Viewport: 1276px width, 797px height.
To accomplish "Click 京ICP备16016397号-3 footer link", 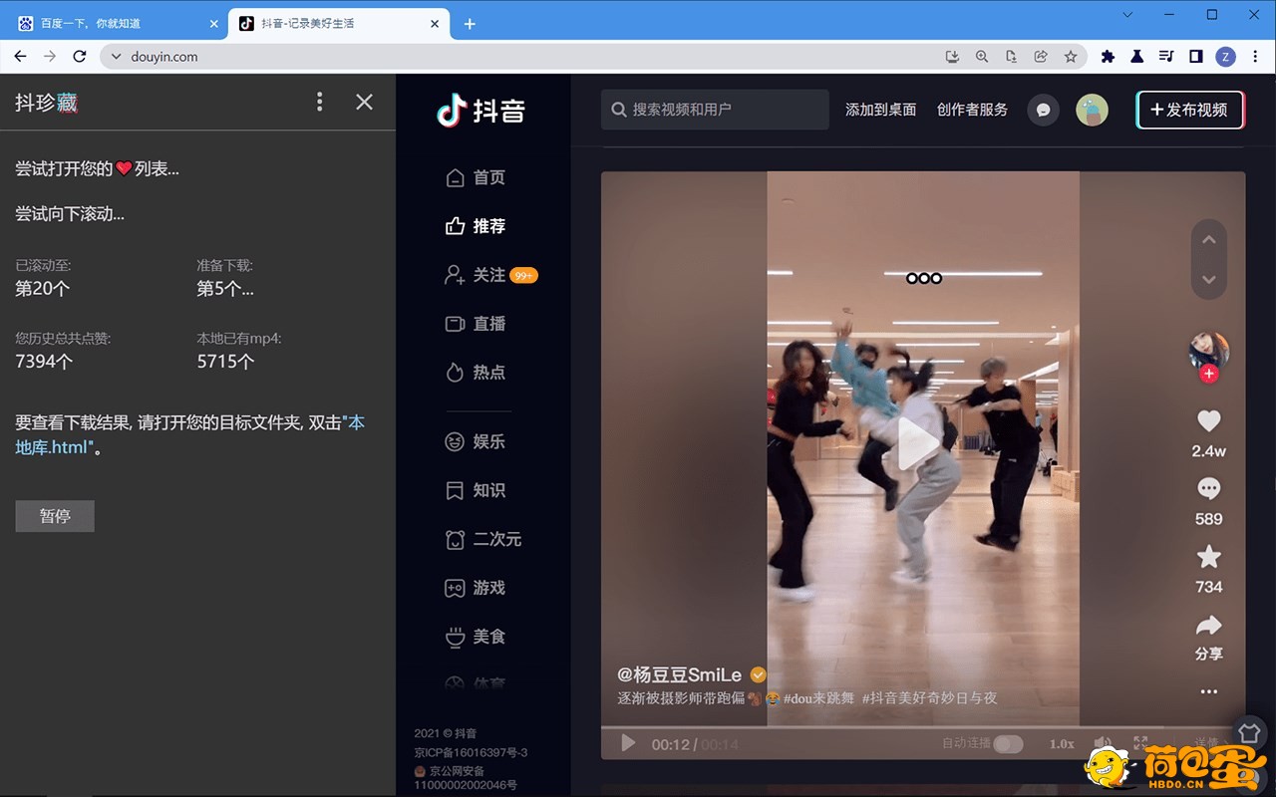I will tap(471, 752).
